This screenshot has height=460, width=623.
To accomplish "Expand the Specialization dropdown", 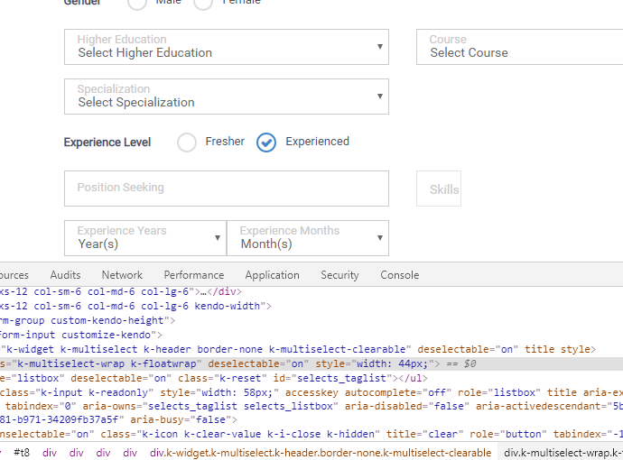I will pyautogui.click(x=226, y=97).
